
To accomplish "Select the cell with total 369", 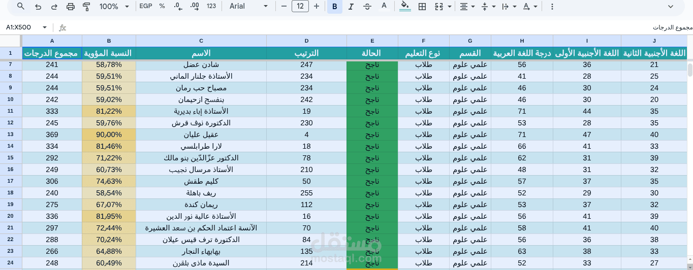I will point(52,134).
